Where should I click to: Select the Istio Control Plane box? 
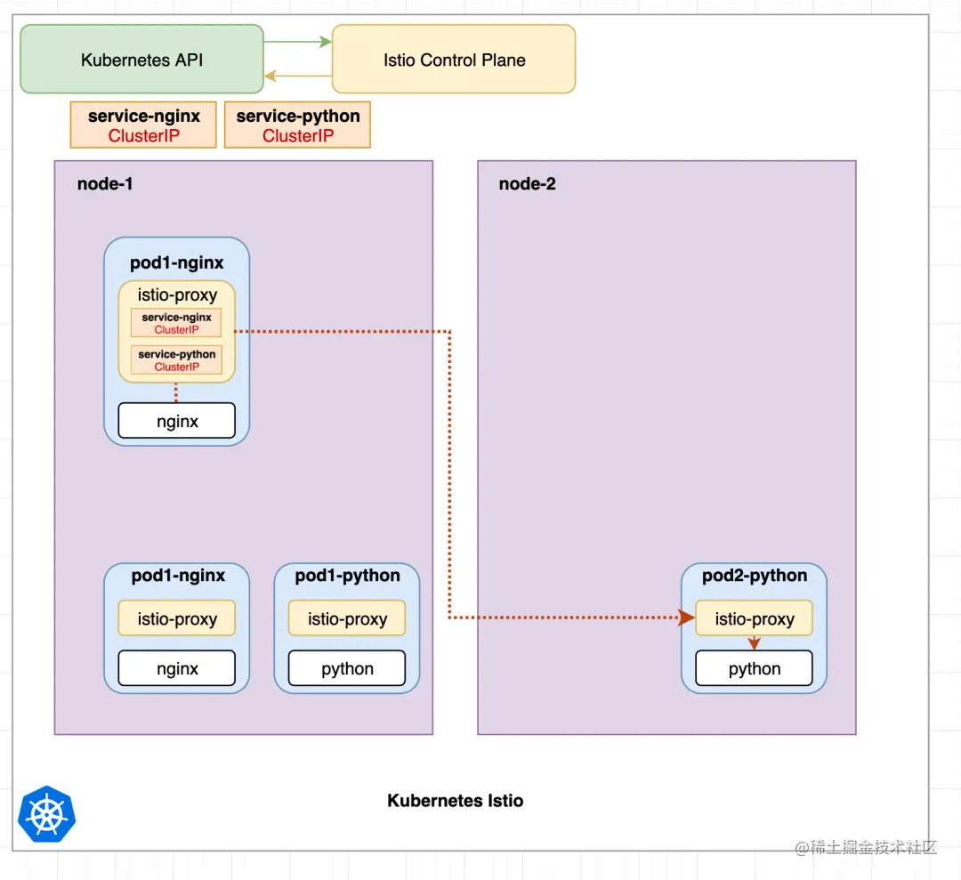click(454, 59)
